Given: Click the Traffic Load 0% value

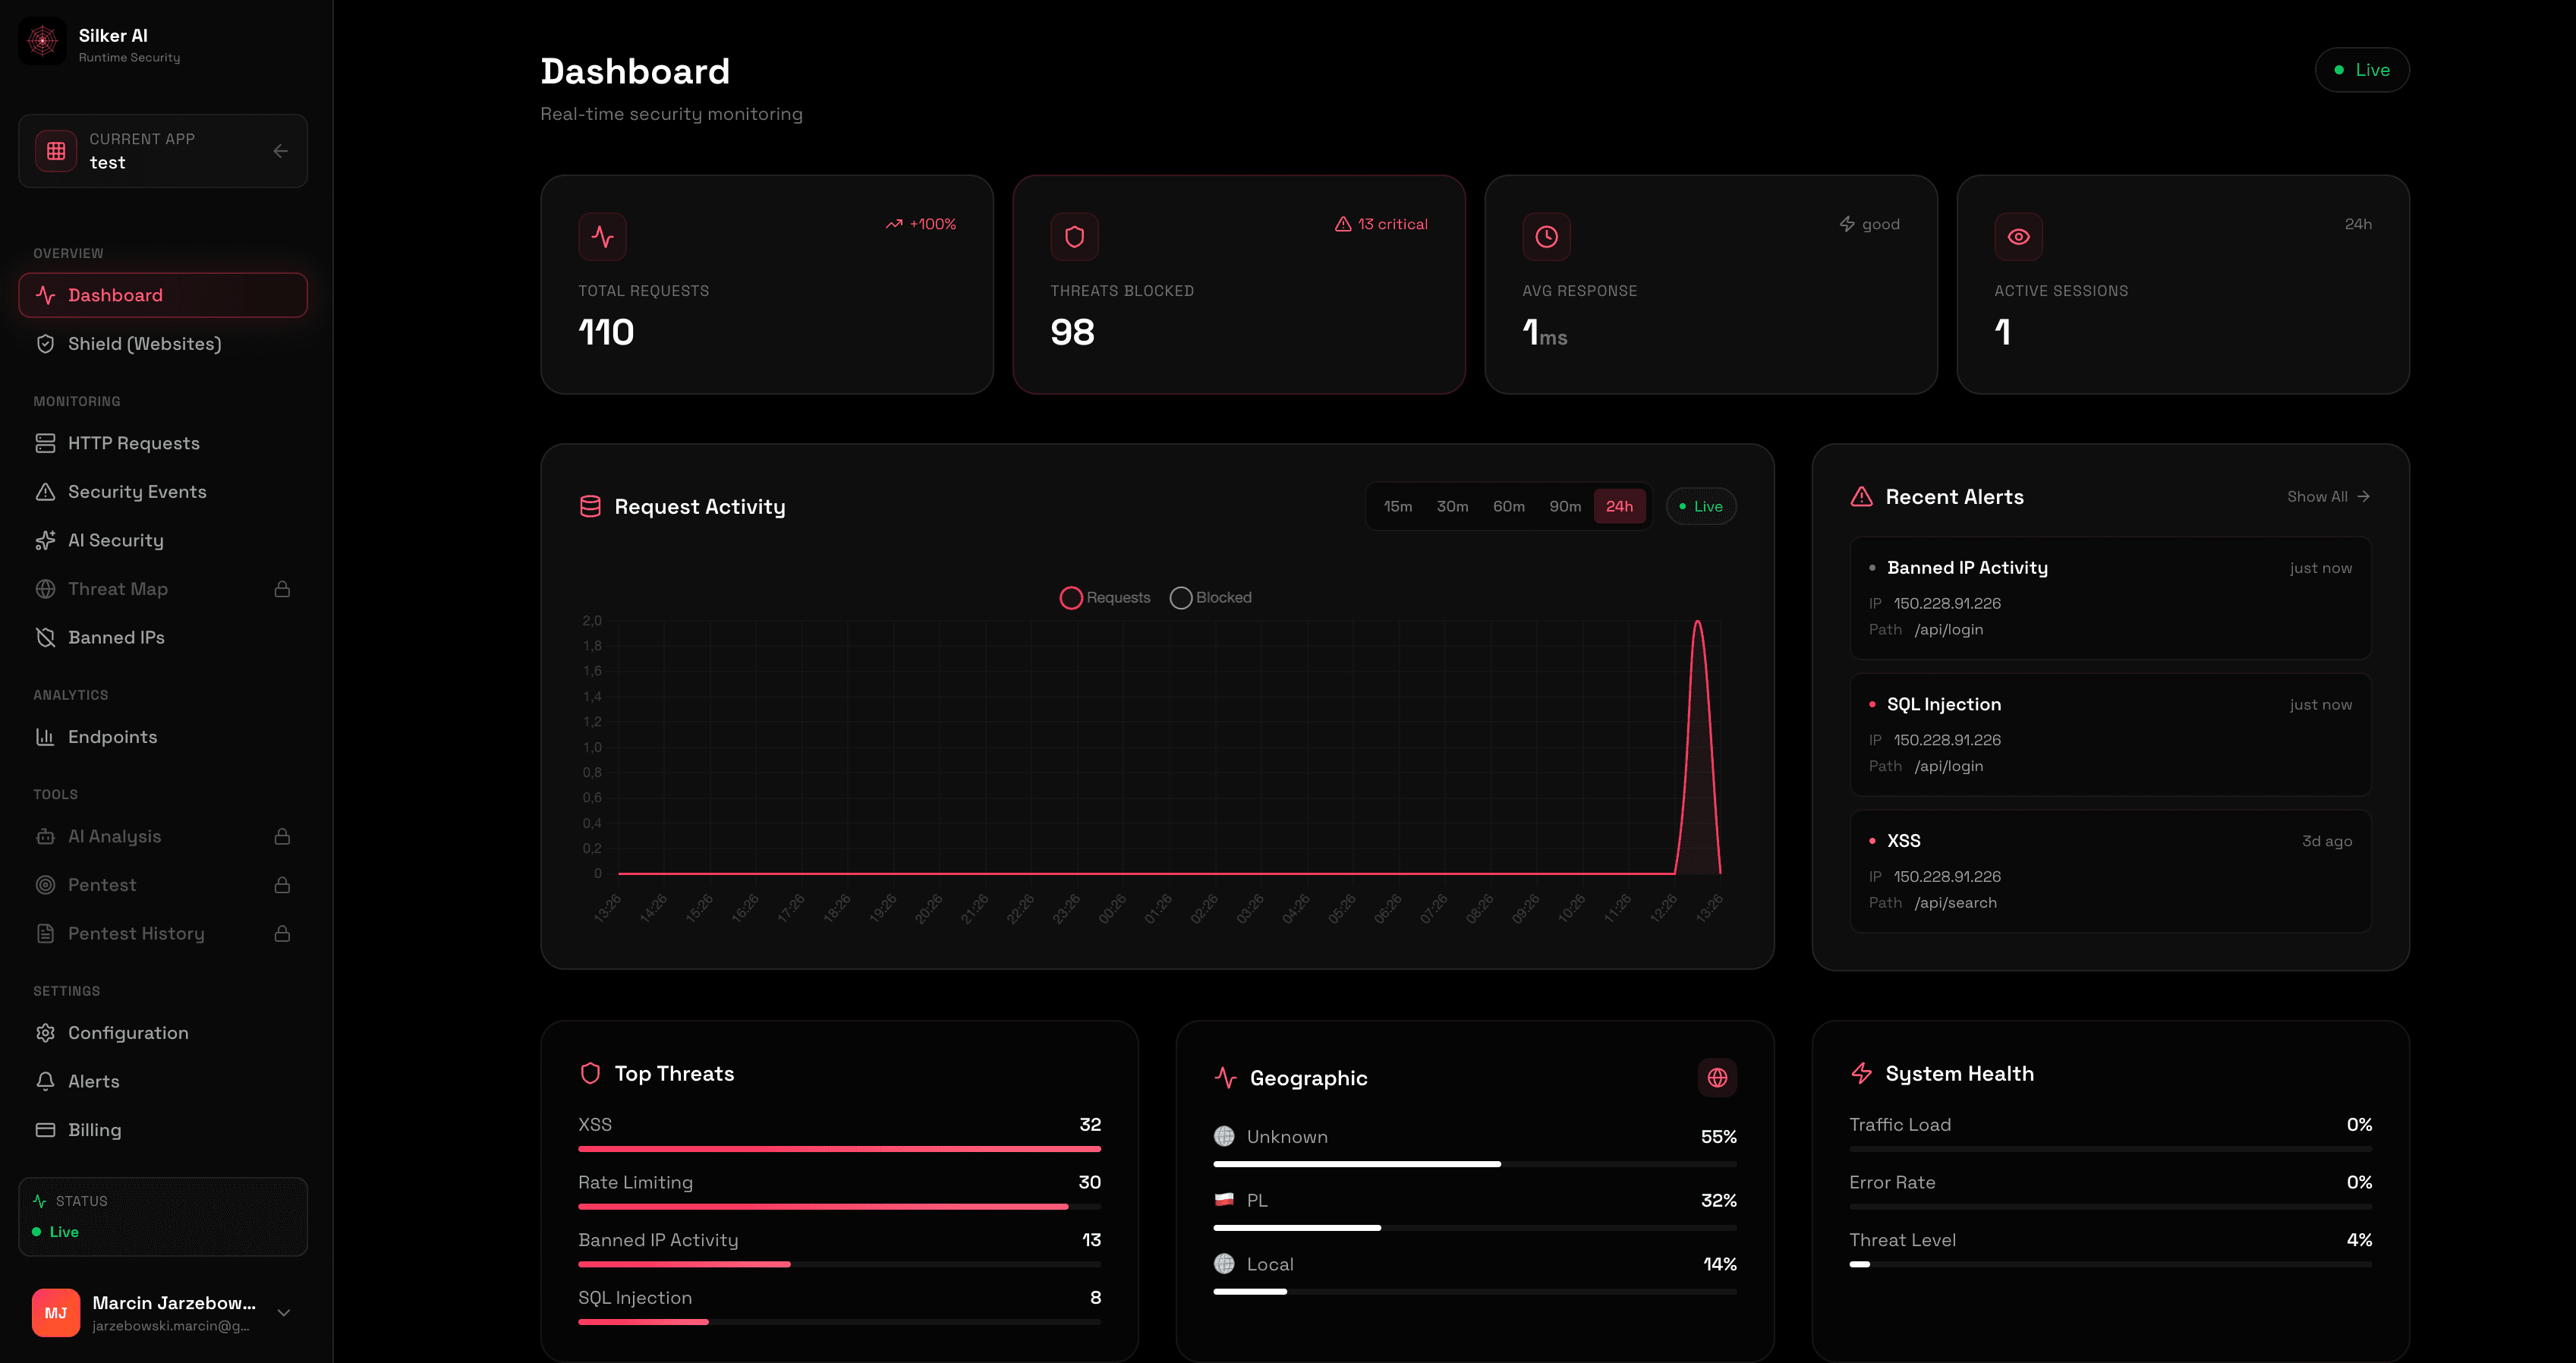Looking at the screenshot, I should pos(2359,1124).
